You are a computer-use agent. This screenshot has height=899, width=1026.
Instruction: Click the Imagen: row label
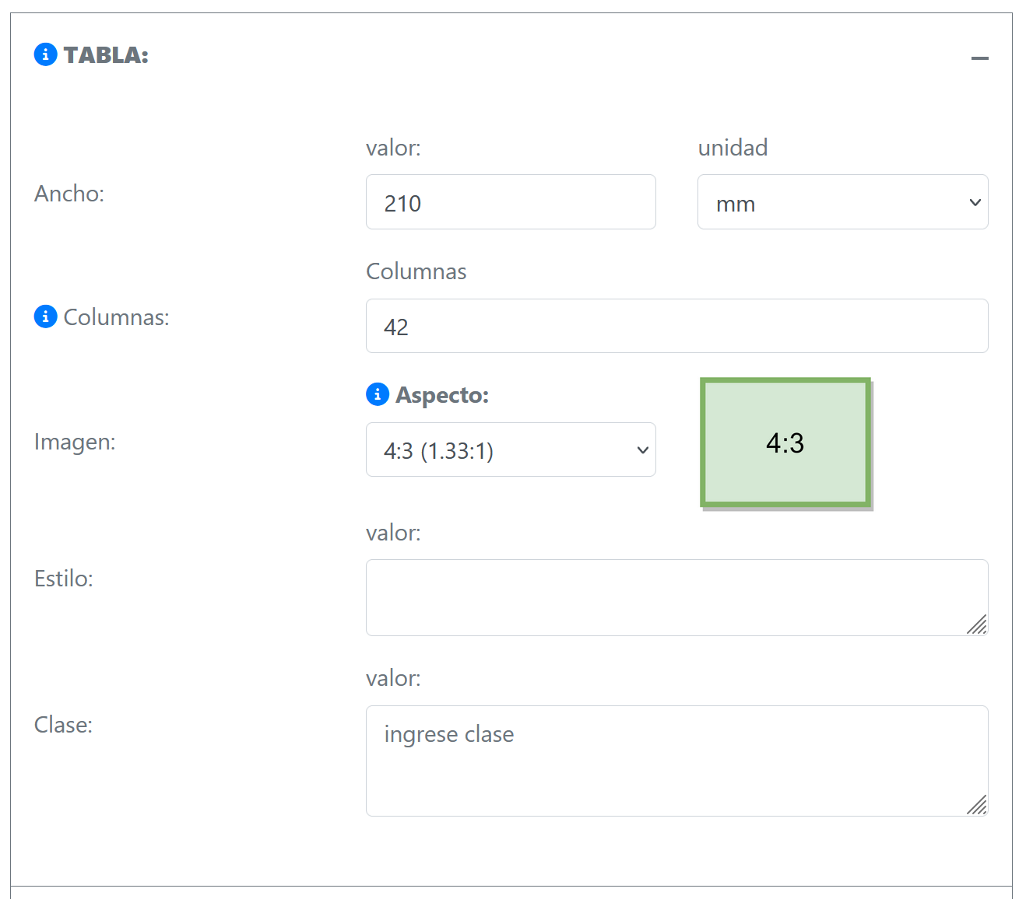75,442
